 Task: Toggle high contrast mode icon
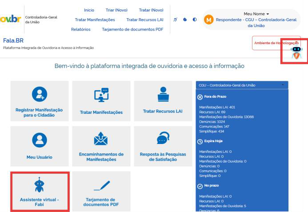coord(195,20)
